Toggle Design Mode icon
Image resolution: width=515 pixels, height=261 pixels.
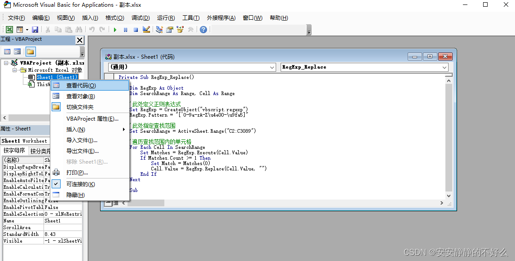coord(146,30)
